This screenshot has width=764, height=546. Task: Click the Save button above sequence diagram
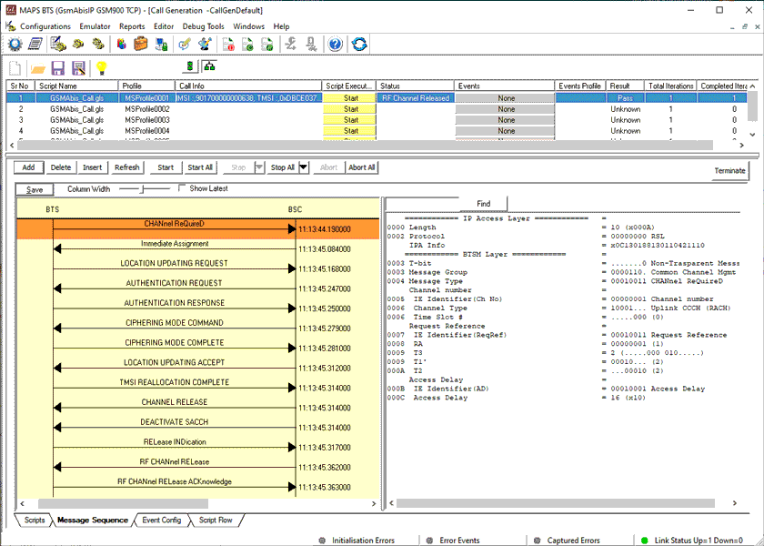35,189
